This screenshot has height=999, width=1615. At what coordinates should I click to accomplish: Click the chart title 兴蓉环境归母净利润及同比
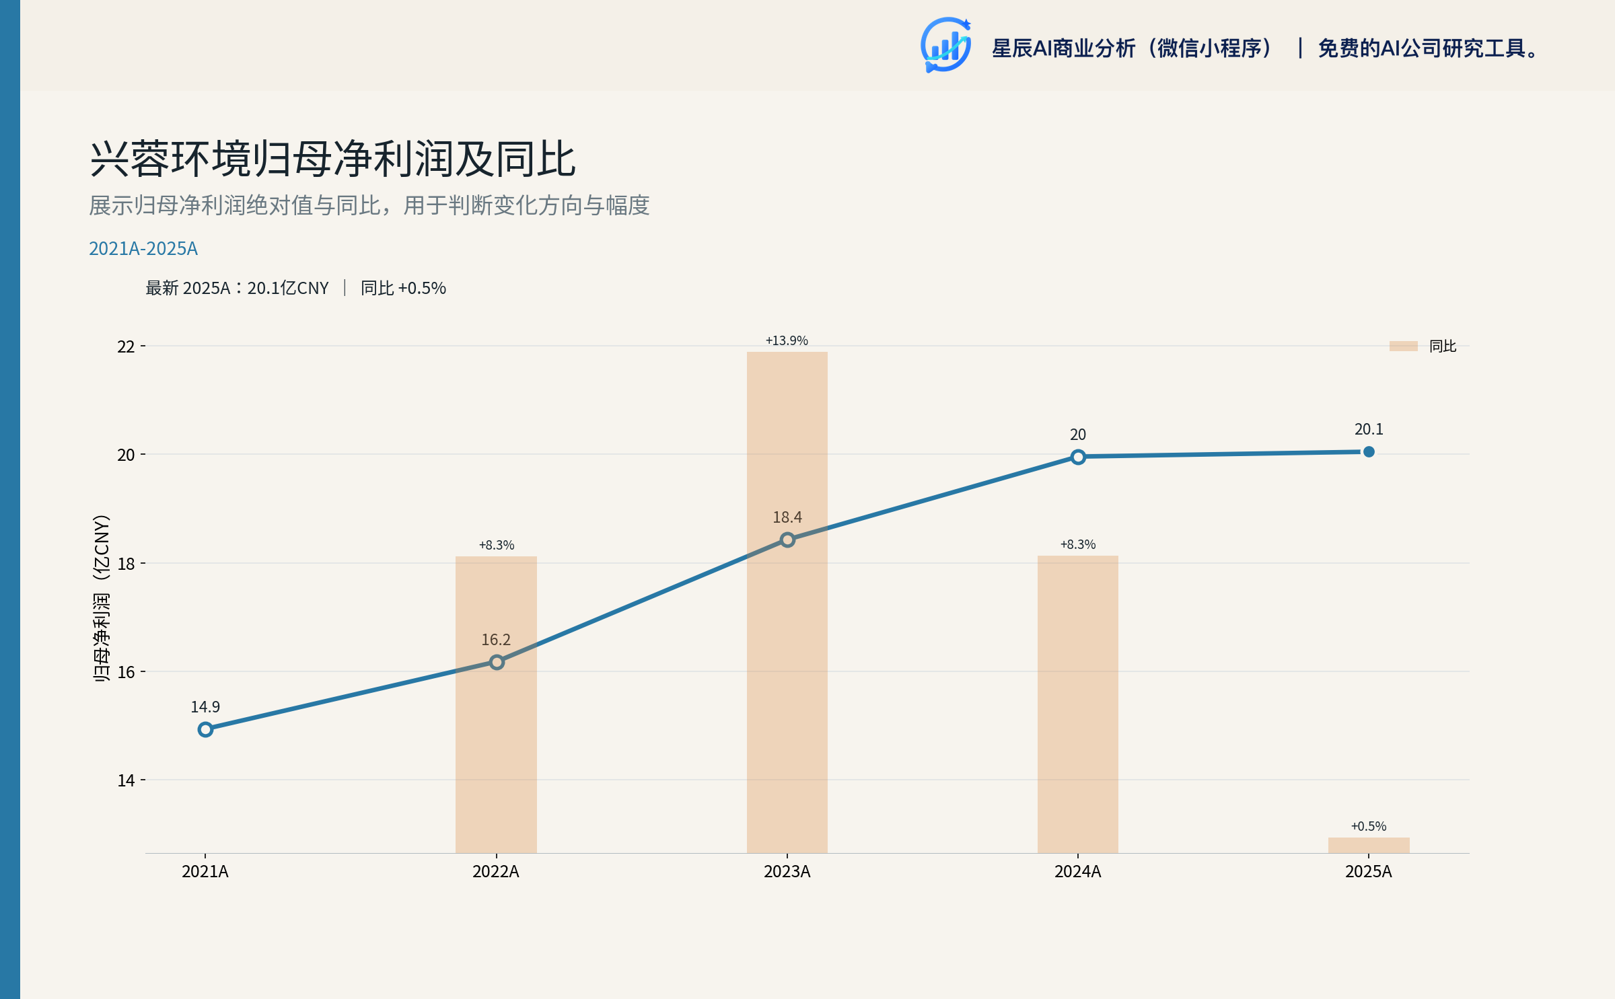tap(332, 159)
